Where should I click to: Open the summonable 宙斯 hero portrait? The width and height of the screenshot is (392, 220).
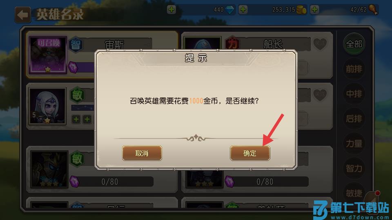48,55
